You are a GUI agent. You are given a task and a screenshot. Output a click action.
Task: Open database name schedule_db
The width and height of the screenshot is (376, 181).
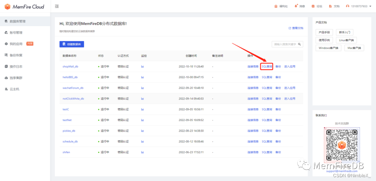click(x=70, y=141)
